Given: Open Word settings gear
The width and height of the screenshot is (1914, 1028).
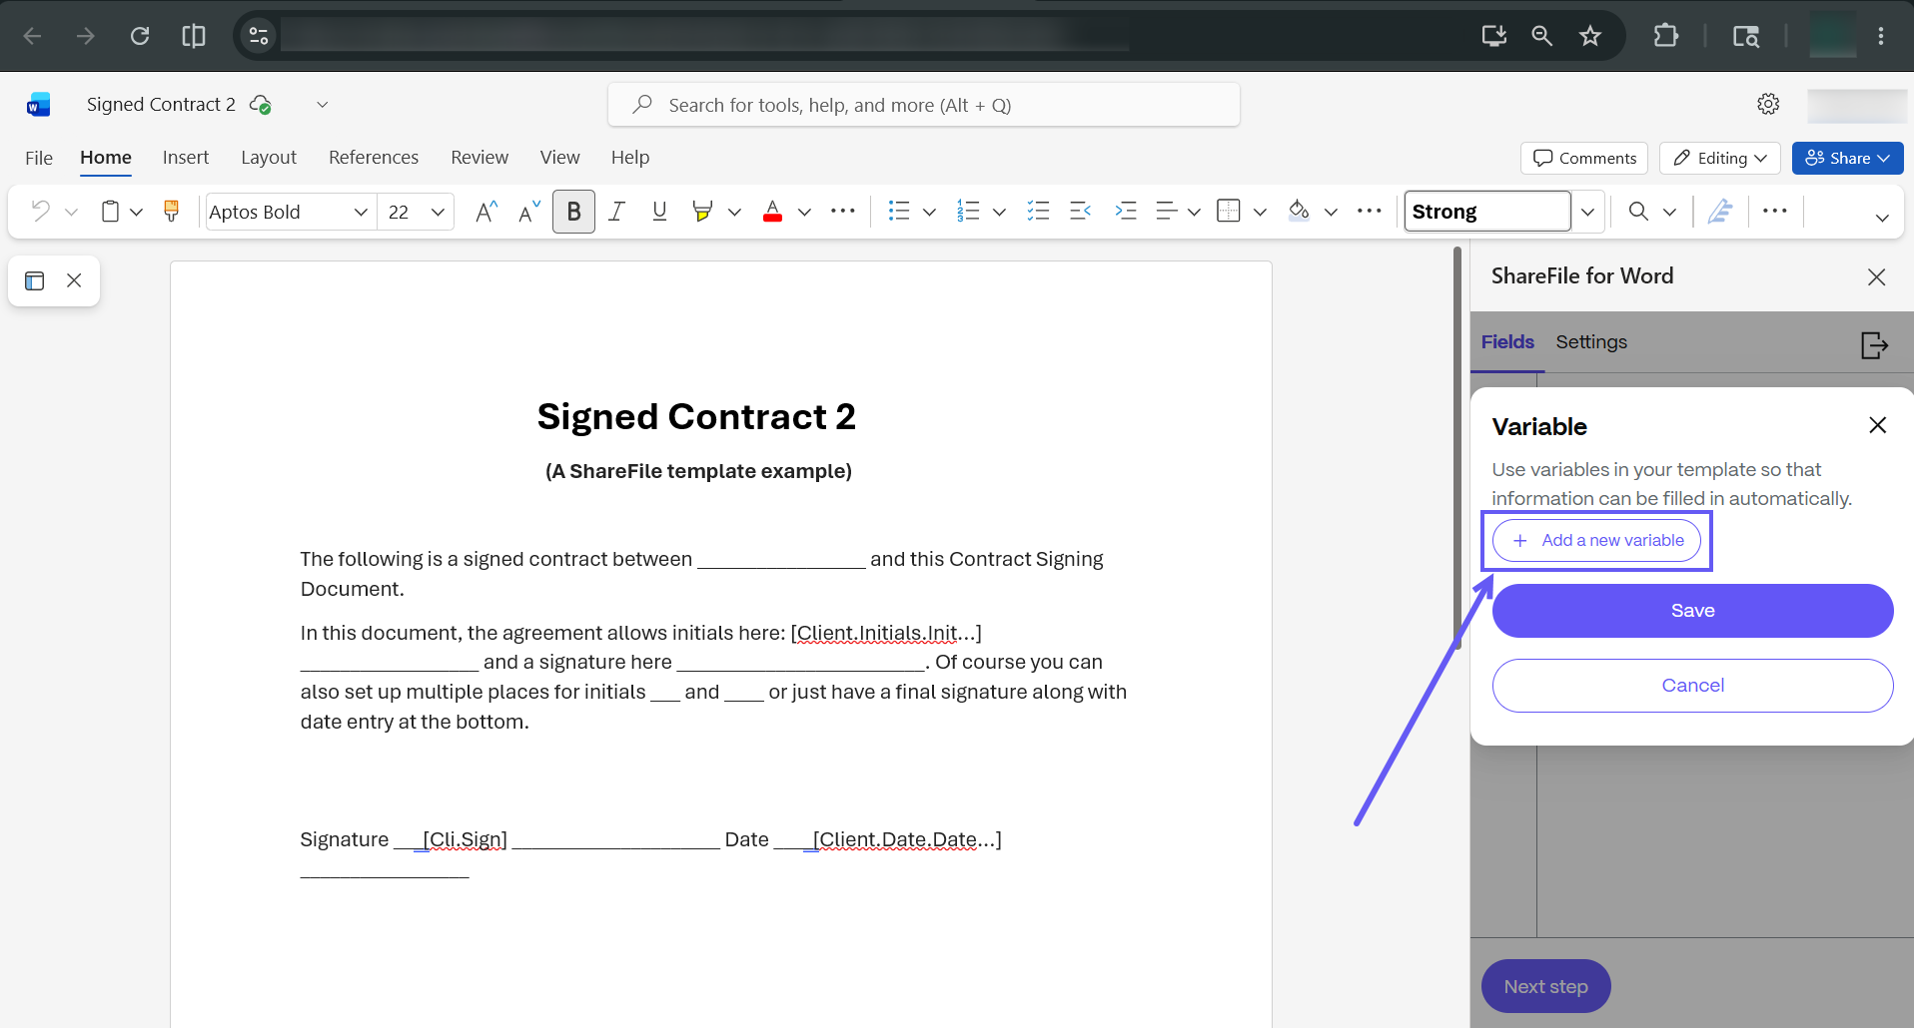Looking at the screenshot, I should 1768,104.
